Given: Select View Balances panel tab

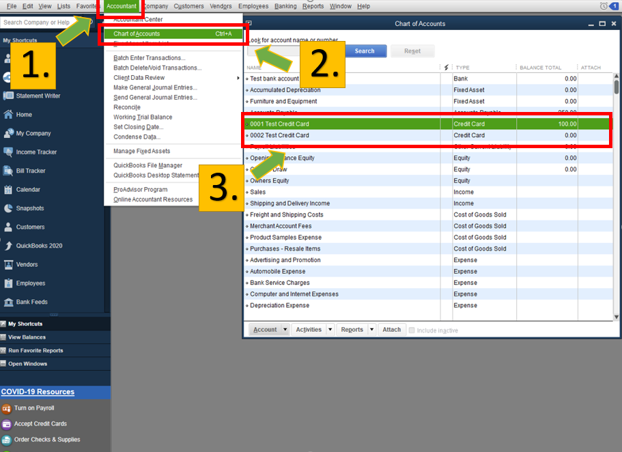Looking at the screenshot, I should [55, 337].
